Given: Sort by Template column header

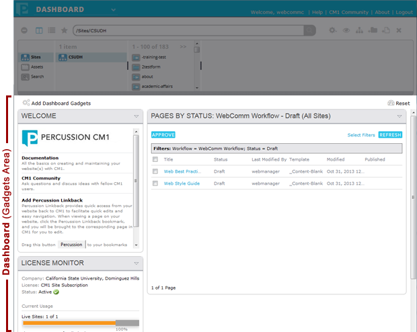Looking at the screenshot, I should [x=299, y=159].
